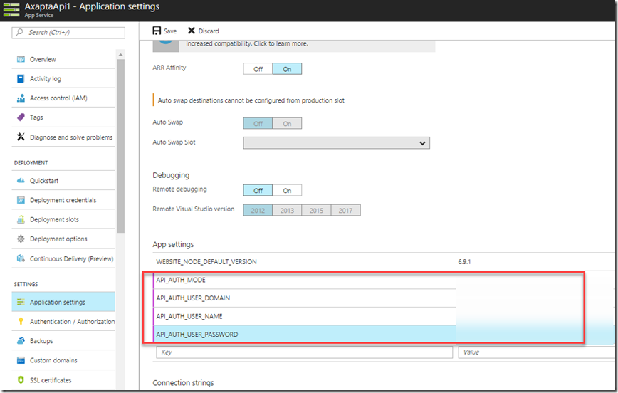Turn ARR Affinity On
Image resolution: width=618 pixels, height=393 pixels.
click(287, 69)
